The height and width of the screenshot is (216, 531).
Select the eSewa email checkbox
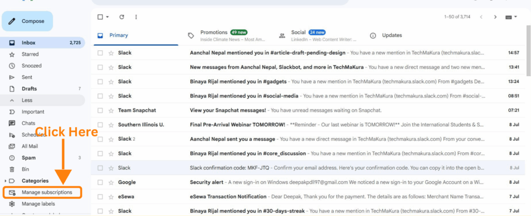pos(100,197)
